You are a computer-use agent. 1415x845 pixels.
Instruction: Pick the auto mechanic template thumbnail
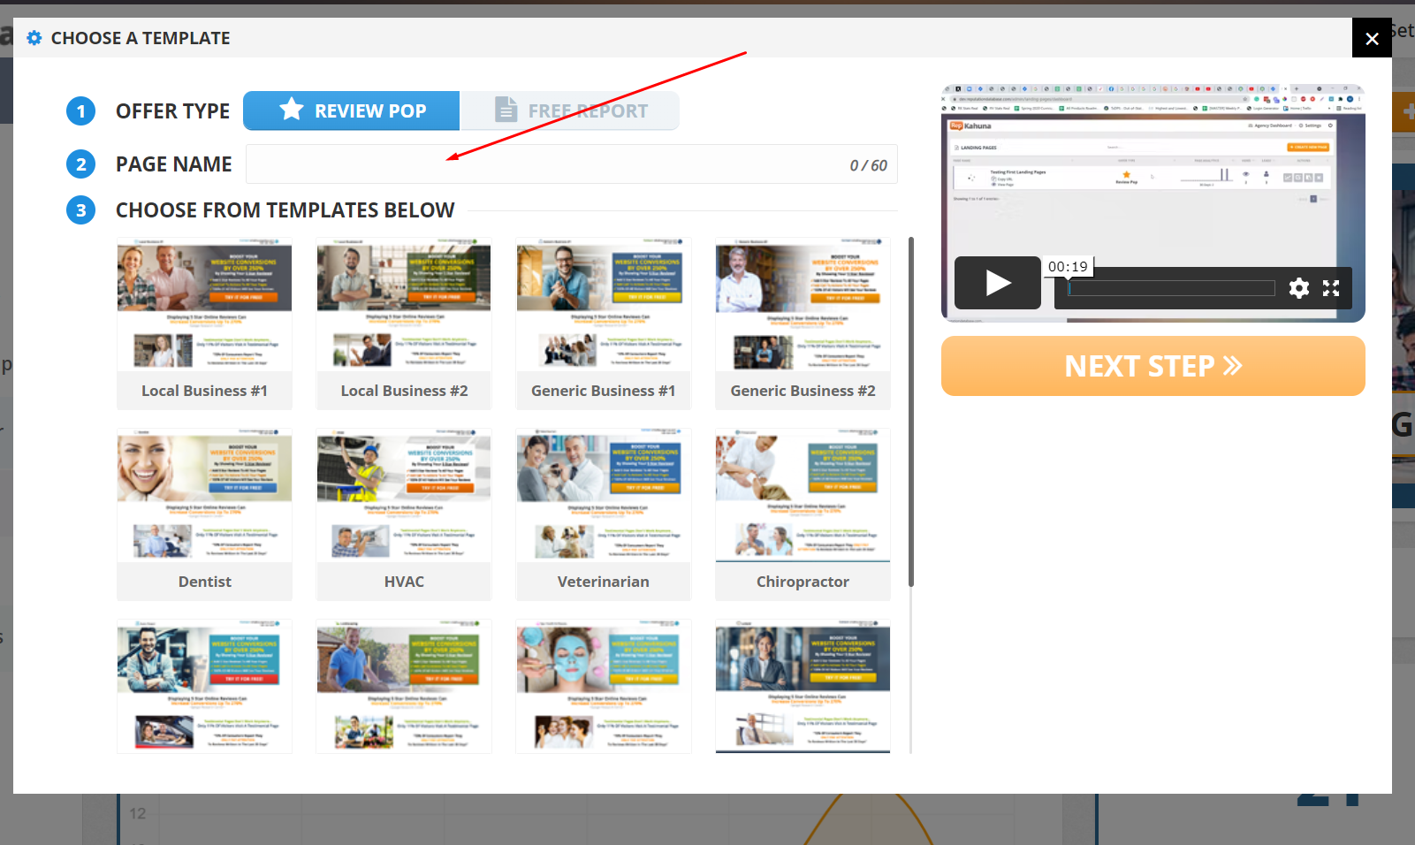pos(204,687)
